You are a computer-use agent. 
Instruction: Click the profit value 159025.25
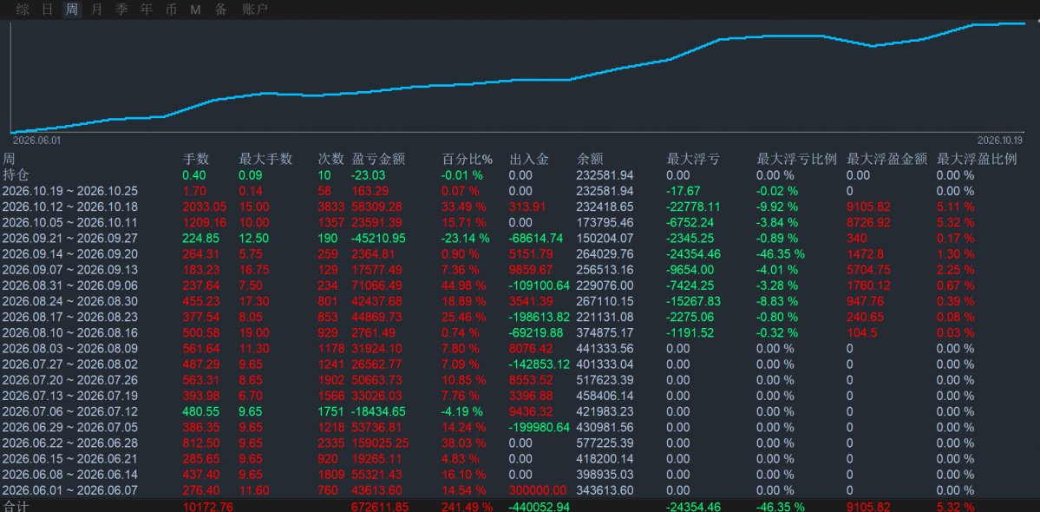tap(380, 443)
